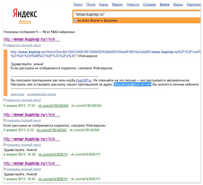Open the Поиск navigation link
Viewport: 203px width, 185px height.
(x=78, y=4)
